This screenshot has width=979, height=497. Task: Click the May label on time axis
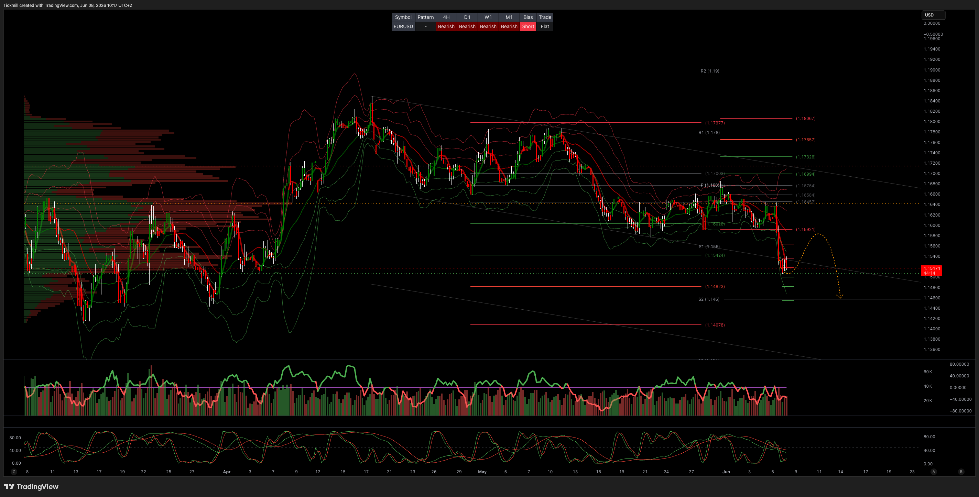(482, 472)
